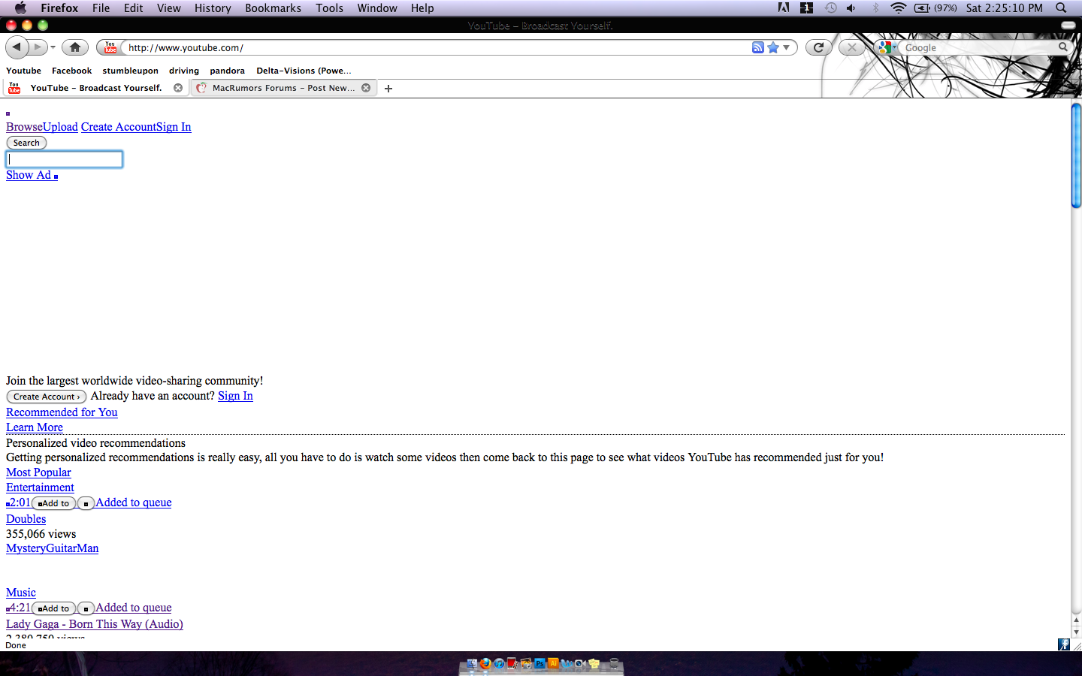The image size is (1082, 676).
Task: Click the Stop loading X button
Action: (851, 47)
